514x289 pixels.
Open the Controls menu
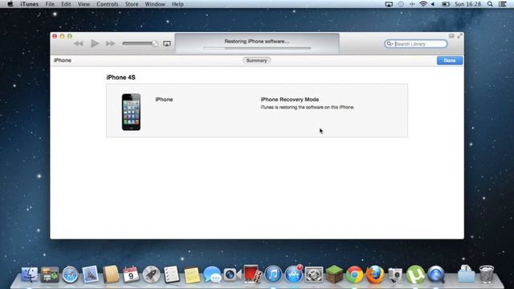pos(107,4)
